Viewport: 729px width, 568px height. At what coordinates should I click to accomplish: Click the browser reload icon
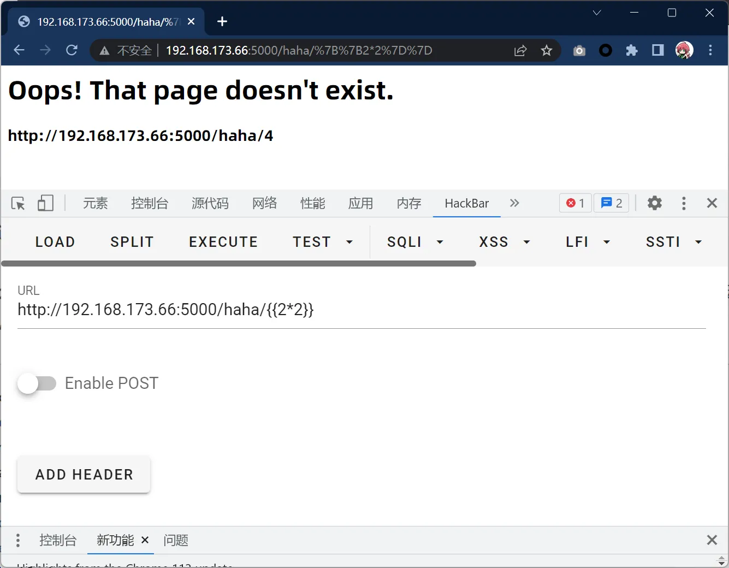72,50
